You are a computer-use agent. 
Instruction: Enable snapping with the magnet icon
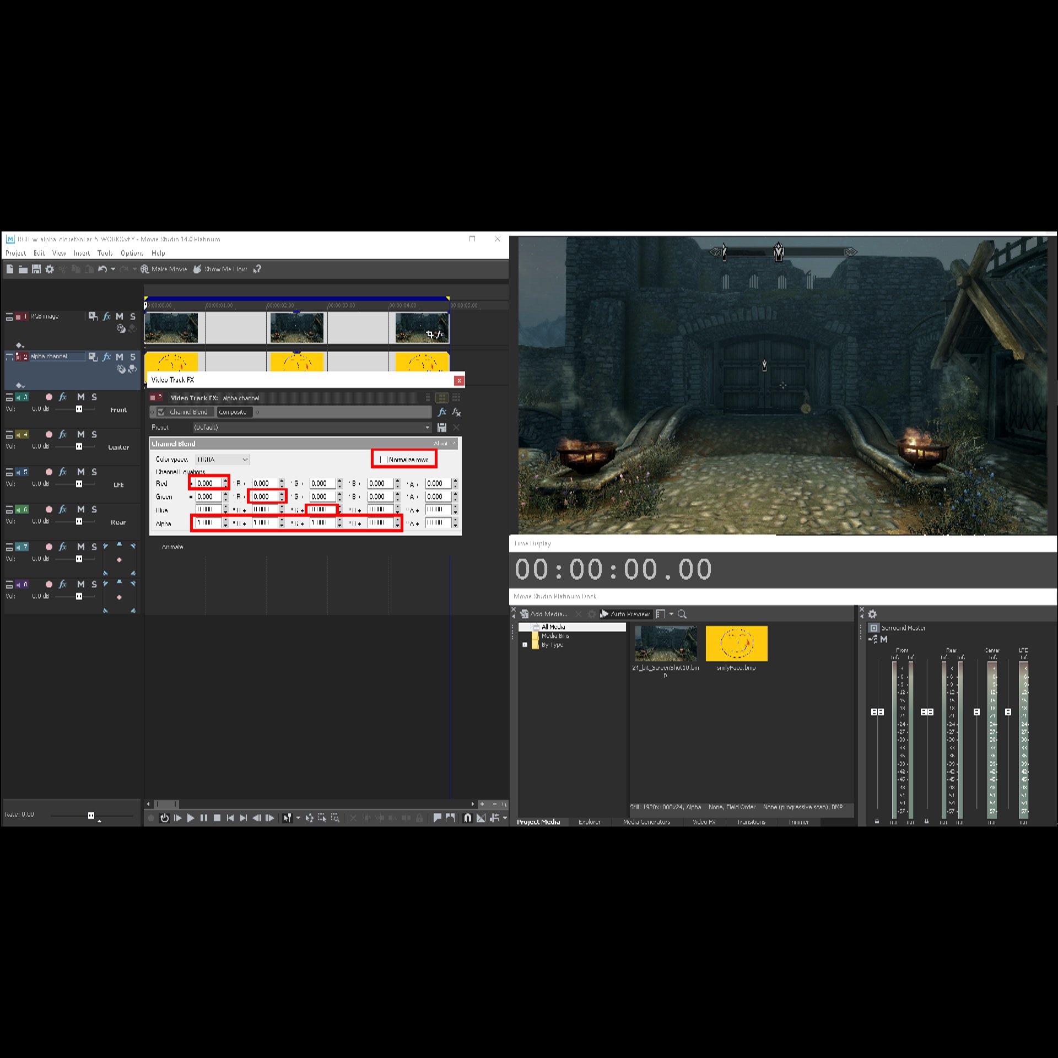coord(467,818)
